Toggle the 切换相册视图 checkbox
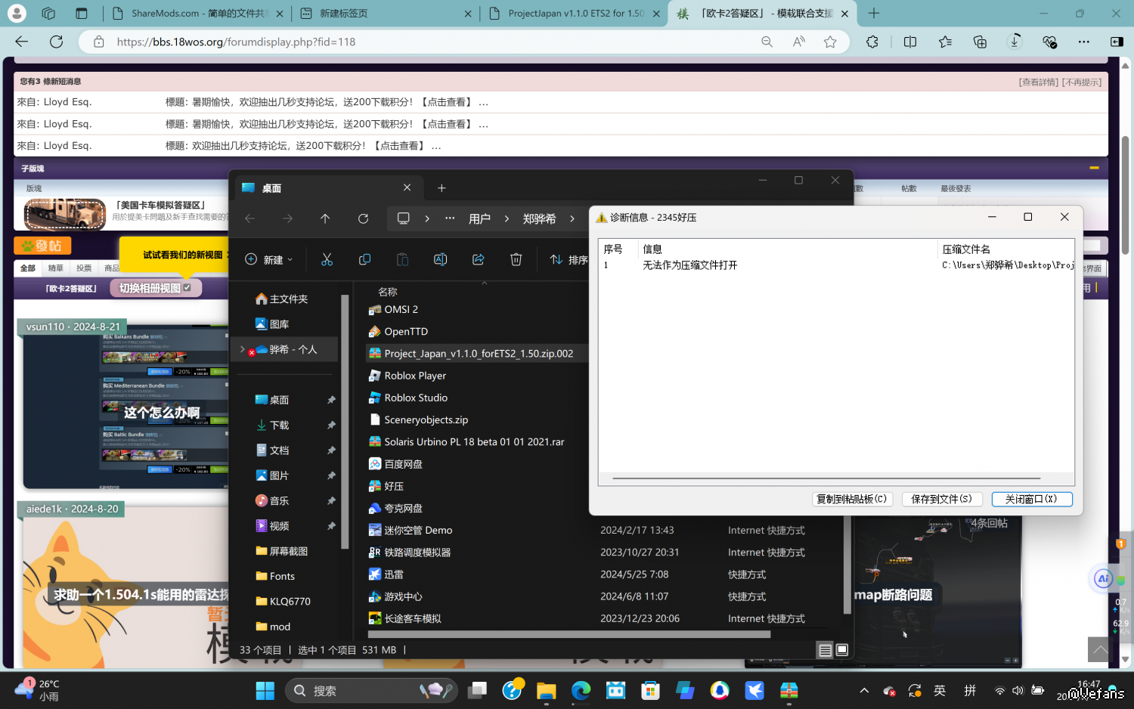Viewport: 1134px width, 709px height. (187, 288)
